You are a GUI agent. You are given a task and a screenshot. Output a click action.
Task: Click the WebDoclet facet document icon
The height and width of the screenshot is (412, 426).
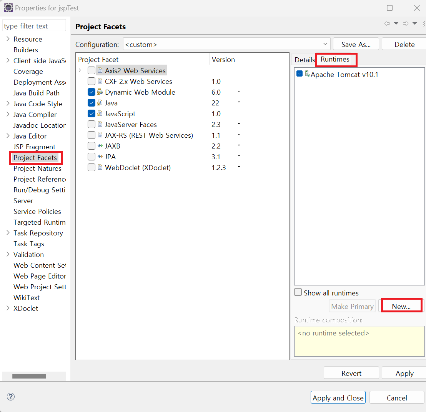click(x=100, y=167)
